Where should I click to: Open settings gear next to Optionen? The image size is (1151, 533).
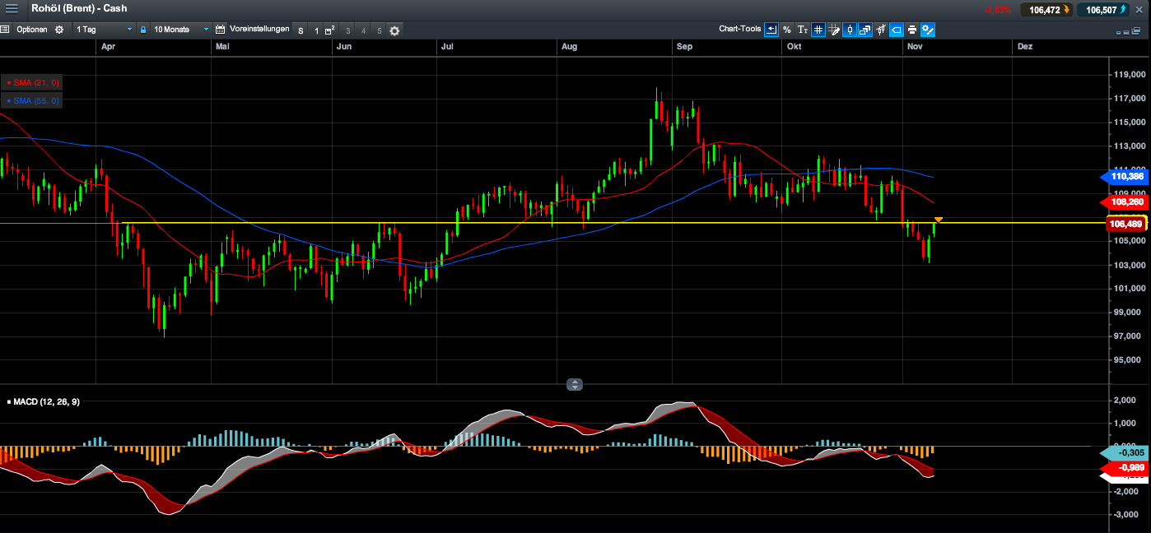pyautogui.click(x=58, y=30)
